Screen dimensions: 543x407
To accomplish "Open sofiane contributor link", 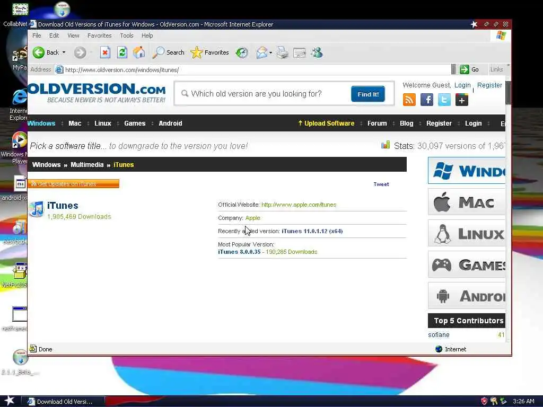I will point(439,335).
